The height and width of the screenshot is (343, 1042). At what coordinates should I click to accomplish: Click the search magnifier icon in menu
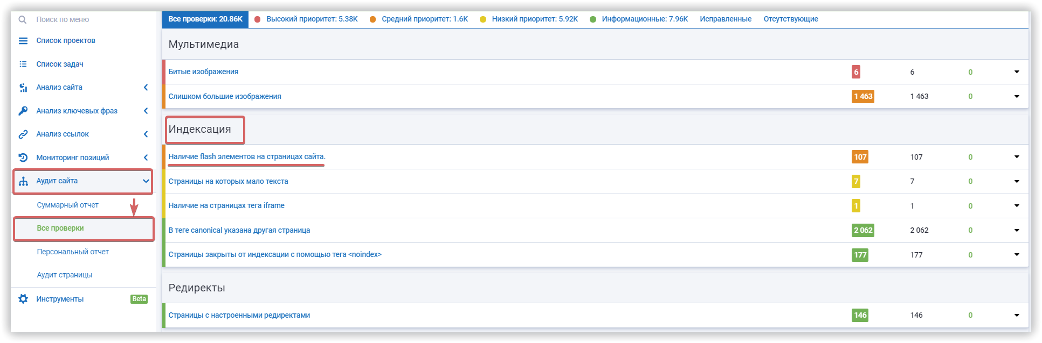(x=23, y=19)
